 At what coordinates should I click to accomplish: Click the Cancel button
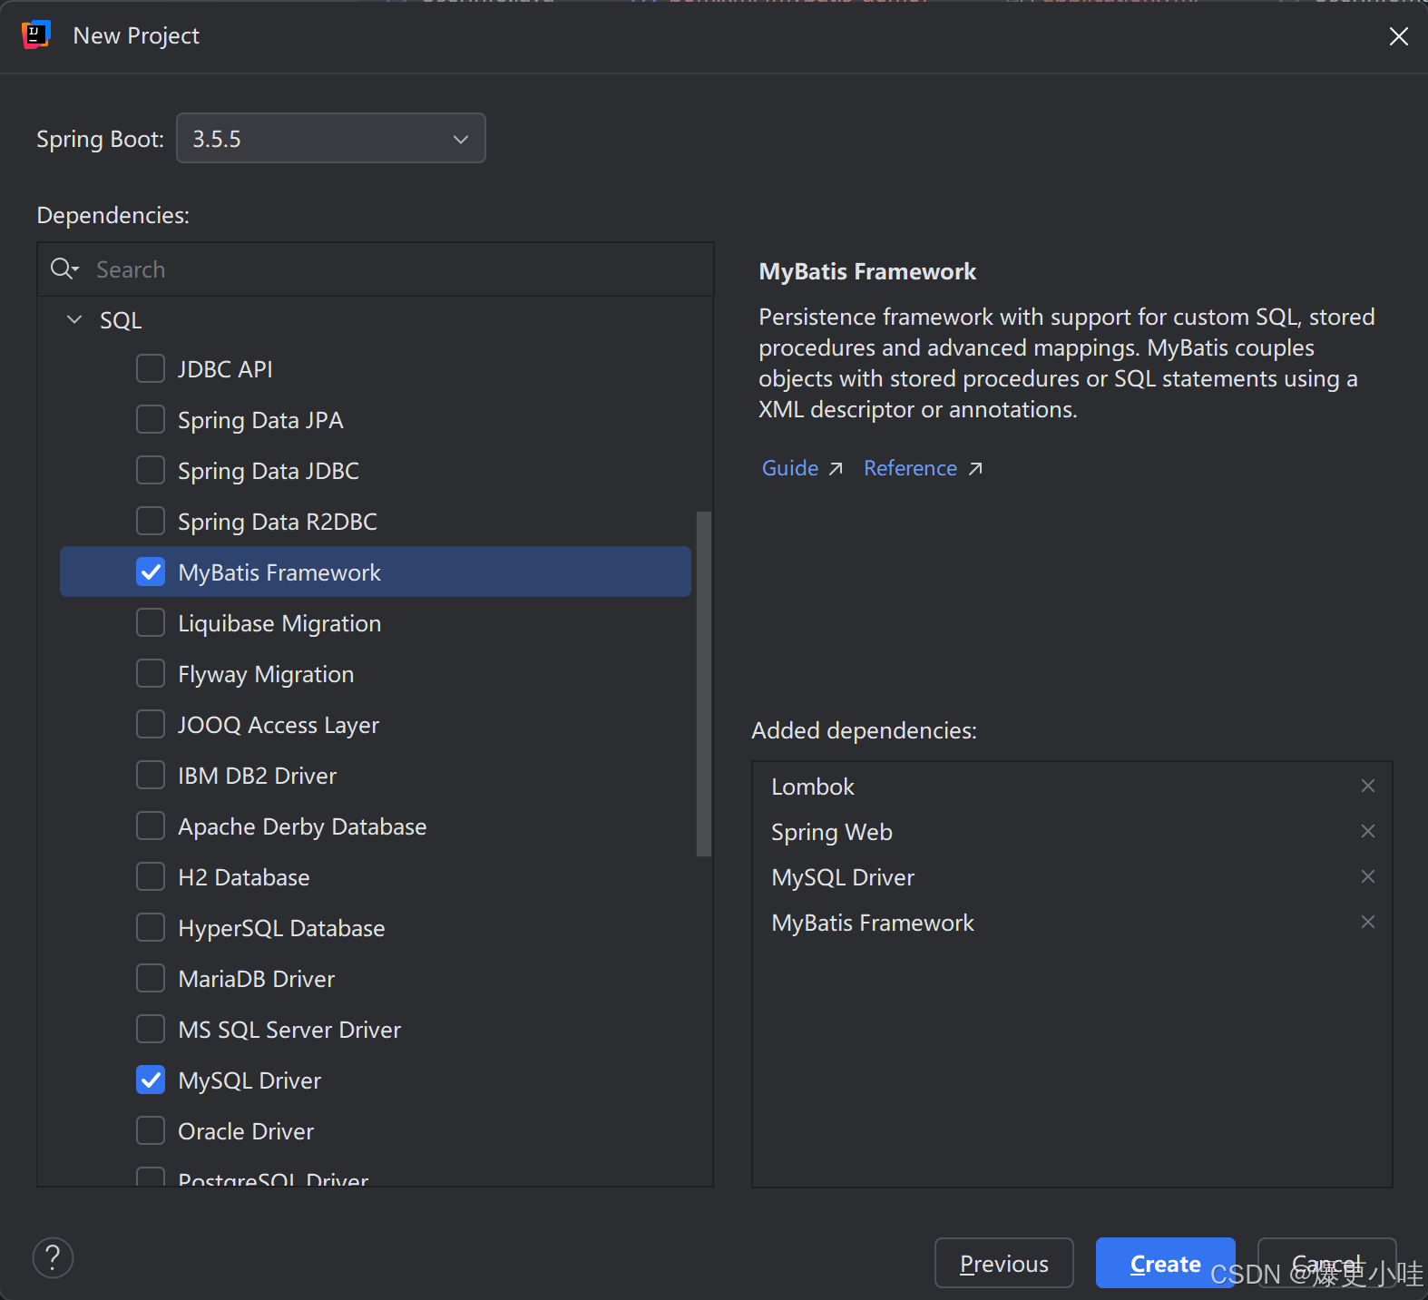coord(1327,1263)
